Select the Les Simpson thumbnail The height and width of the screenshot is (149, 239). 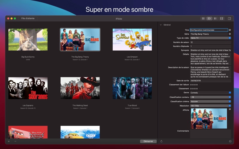(x=132, y=40)
